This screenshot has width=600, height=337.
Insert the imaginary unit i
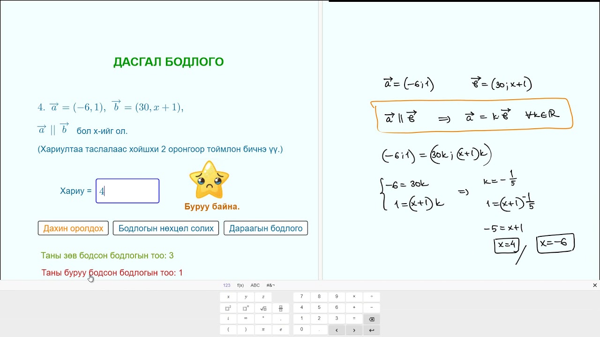point(228,319)
